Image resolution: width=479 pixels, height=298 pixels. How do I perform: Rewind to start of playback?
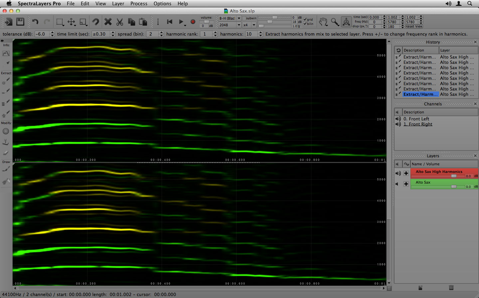[x=170, y=22]
